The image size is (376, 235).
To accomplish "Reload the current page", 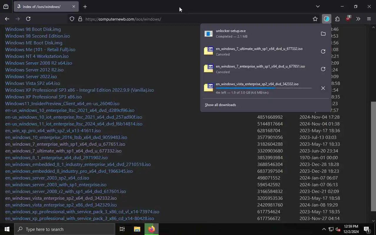I will (28, 19).
